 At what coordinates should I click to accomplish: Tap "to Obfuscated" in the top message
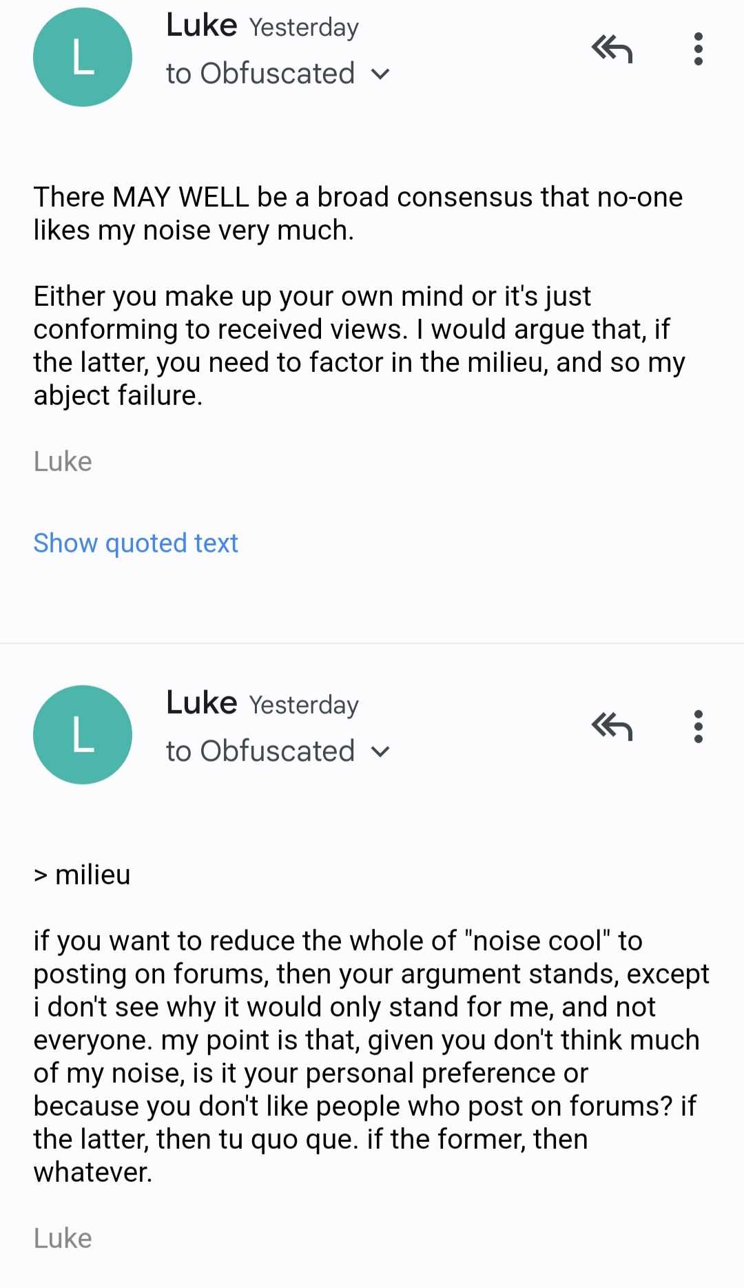coord(260,74)
